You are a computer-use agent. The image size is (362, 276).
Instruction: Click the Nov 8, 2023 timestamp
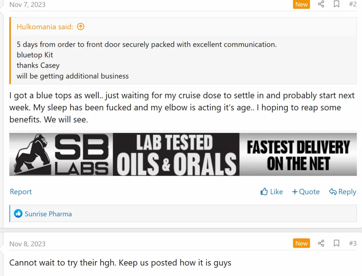point(27,244)
